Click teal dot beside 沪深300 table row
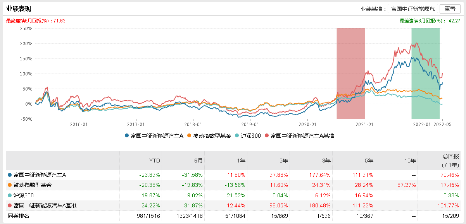This screenshot has width=466, height=224. tap(10, 195)
